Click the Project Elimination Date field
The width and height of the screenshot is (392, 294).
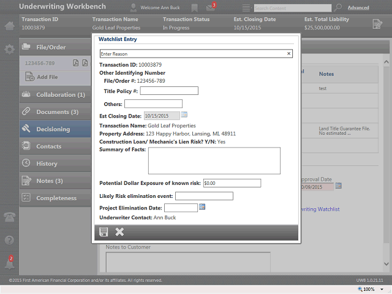[x=181, y=208]
